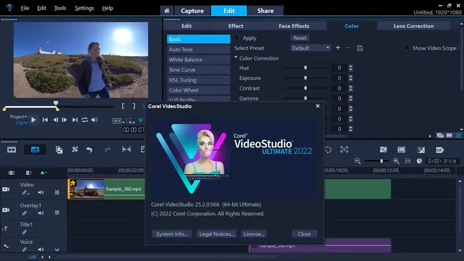Select the Timeline View icon
The image size is (464, 261).
(35, 150)
